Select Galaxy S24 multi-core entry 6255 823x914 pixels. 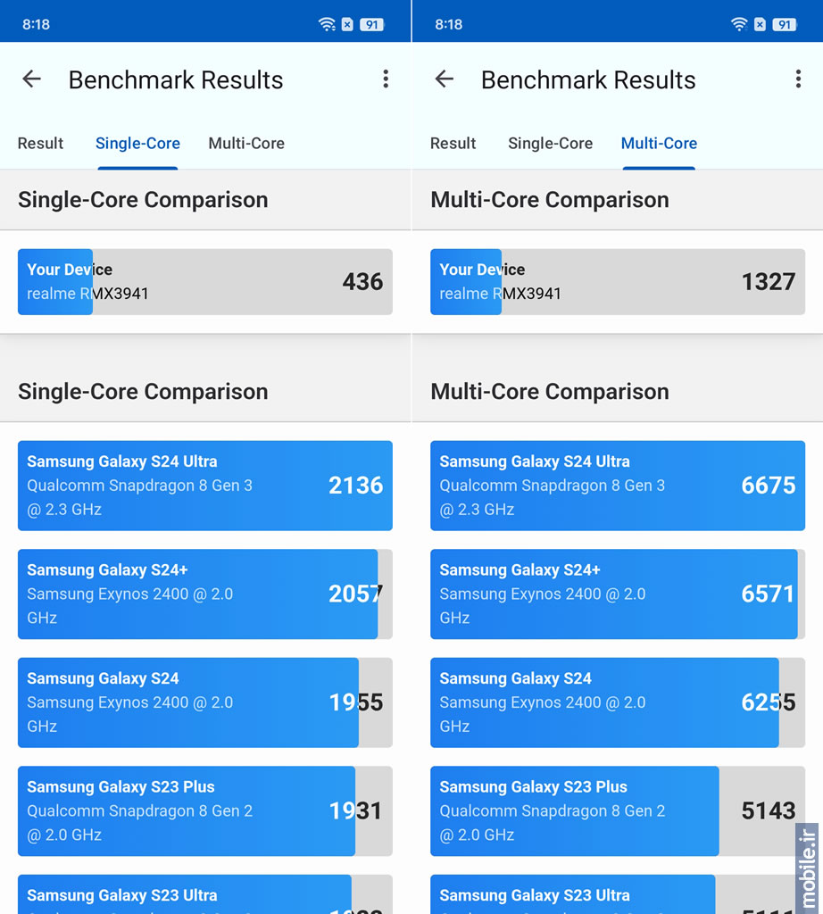[x=618, y=702]
